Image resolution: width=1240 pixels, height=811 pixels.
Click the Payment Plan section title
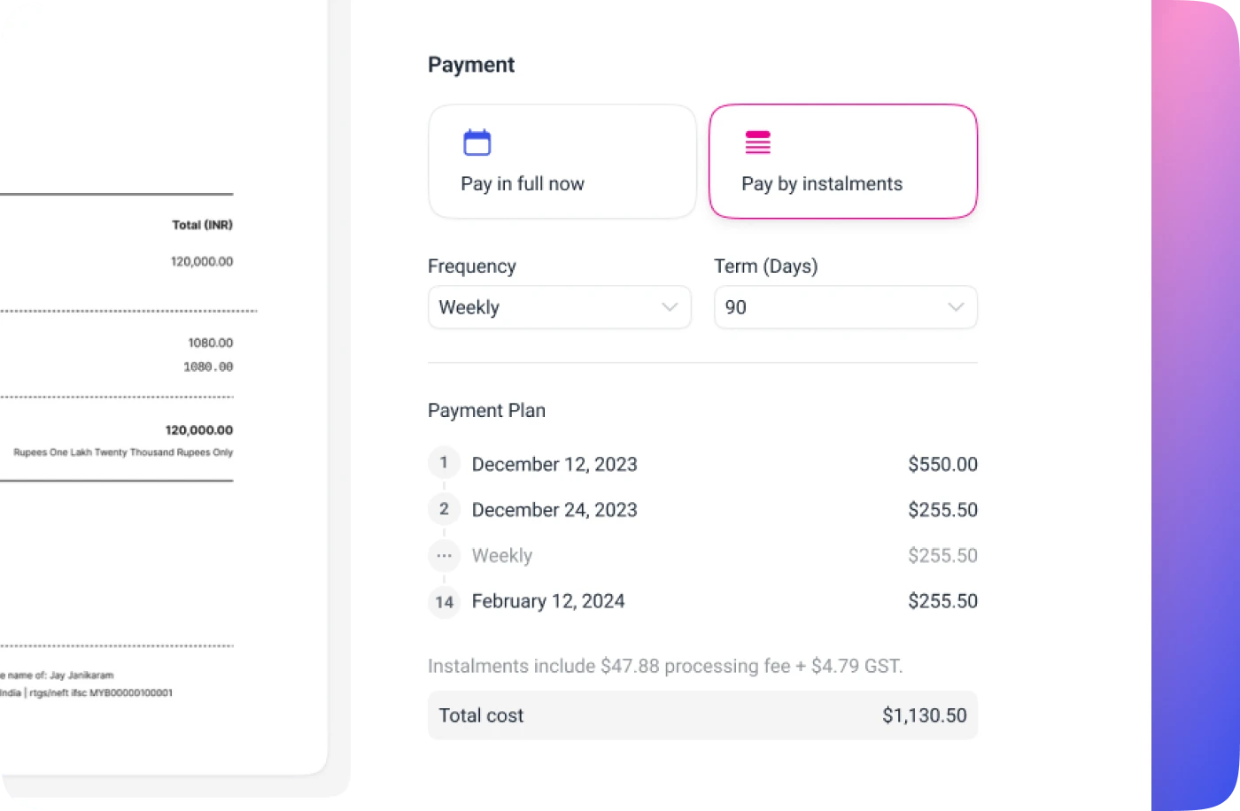pos(486,410)
